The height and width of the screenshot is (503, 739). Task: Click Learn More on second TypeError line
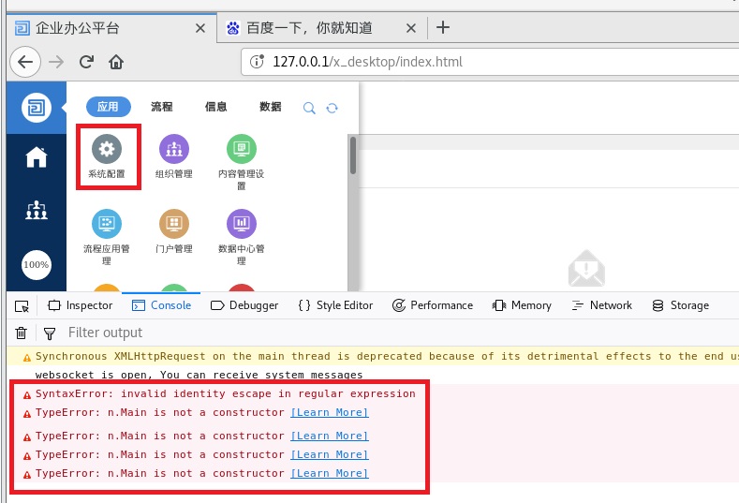pos(330,436)
